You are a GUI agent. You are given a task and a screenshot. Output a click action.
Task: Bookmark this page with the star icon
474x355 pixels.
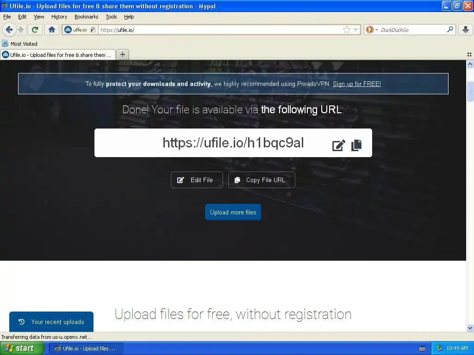click(x=346, y=30)
